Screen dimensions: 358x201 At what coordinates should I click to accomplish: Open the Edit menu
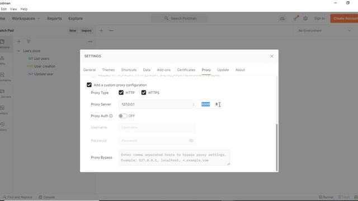(4, 9)
